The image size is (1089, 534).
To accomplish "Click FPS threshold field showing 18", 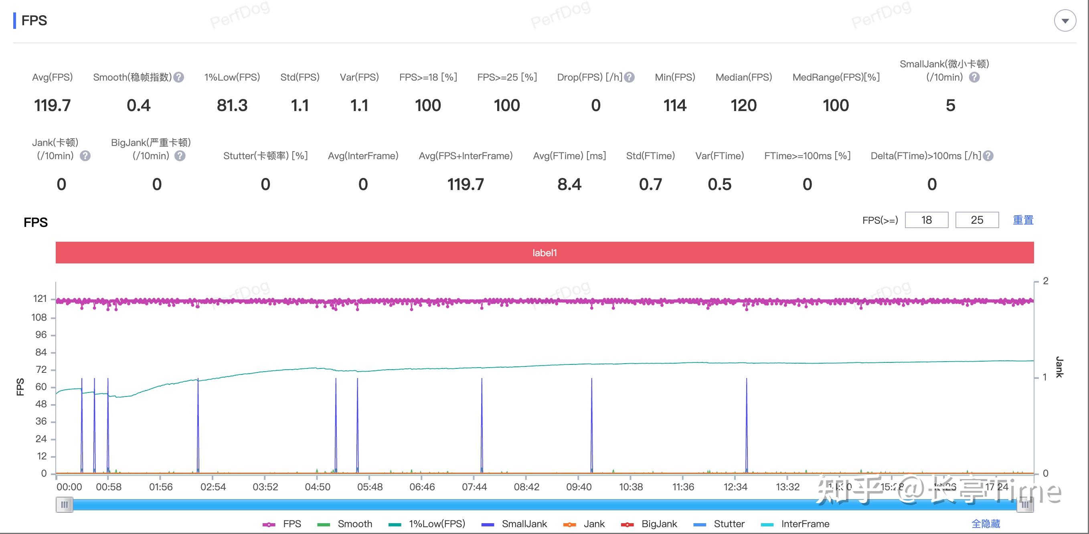I will coord(926,220).
